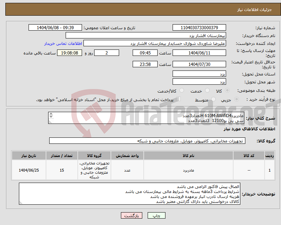This screenshot has width=281, height=225.
Task: Click the چاپ (print) button
Action: 156,215
